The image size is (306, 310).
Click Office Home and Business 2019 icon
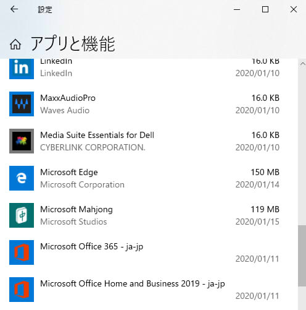pos(22,290)
